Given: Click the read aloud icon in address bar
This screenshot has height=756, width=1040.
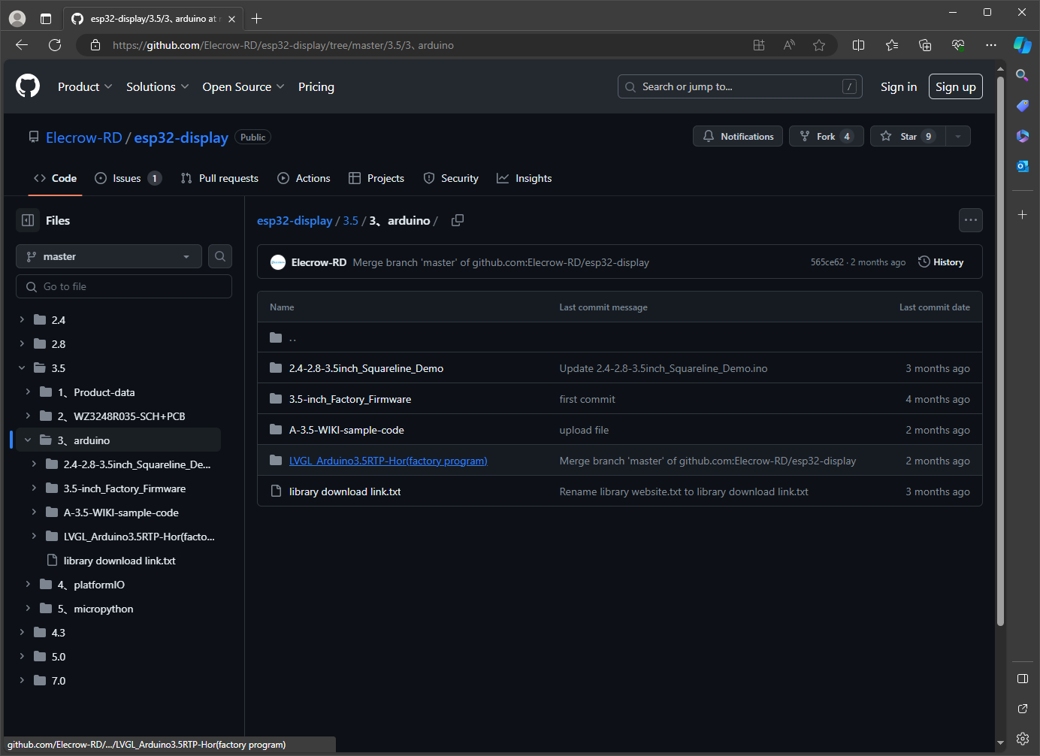Looking at the screenshot, I should (789, 45).
